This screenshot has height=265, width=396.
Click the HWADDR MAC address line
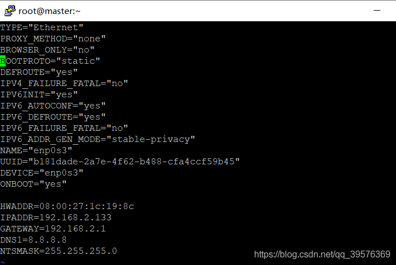point(67,206)
